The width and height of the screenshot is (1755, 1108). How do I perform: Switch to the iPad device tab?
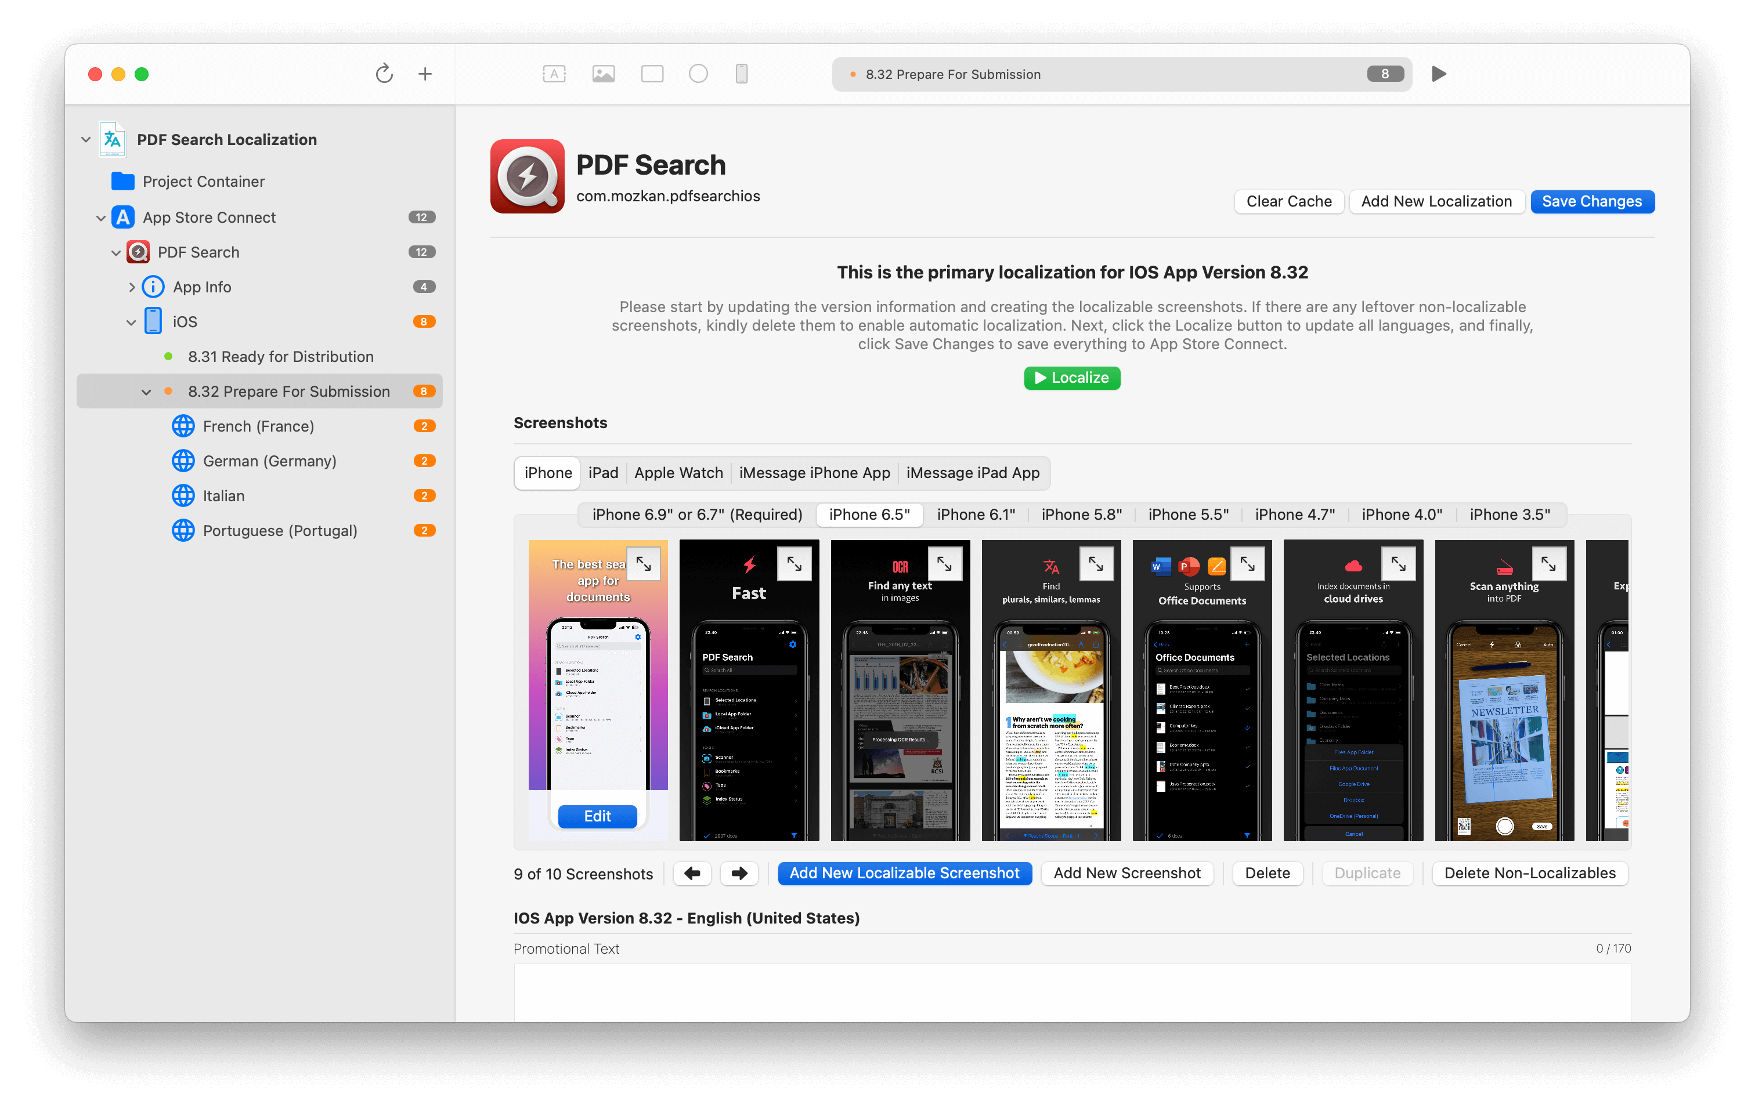tap(603, 473)
